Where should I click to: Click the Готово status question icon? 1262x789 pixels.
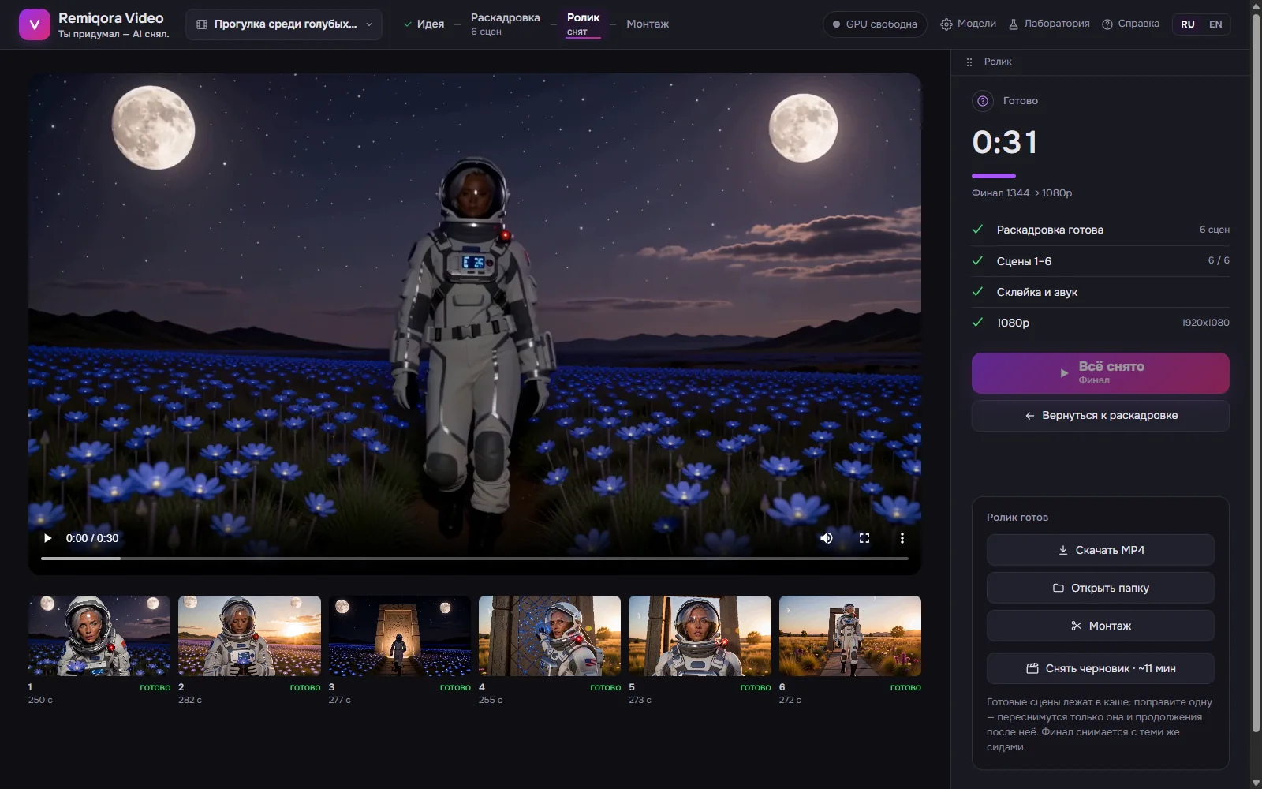(x=983, y=101)
